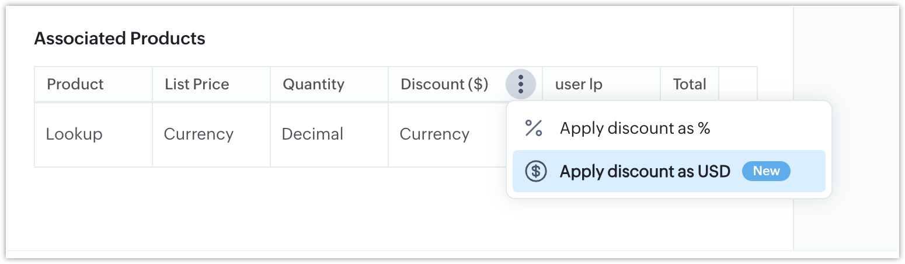Viewport: 905px width, 264px height.
Task: Click the Currency cell under Discount
Action: pos(434,134)
